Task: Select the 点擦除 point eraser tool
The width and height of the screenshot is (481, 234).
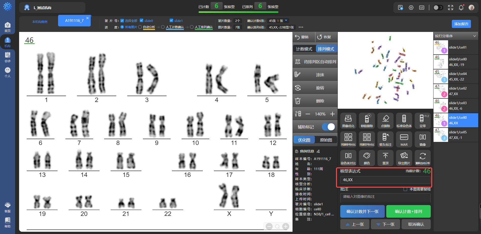Action: click(385, 121)
